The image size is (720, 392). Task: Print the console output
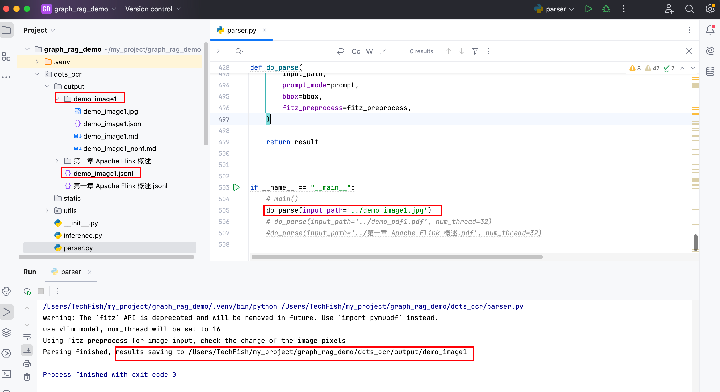[27, 363]
